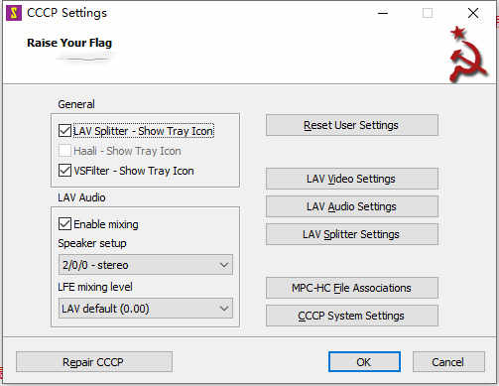Open LAV Splitter Settings
499x386 pixels.
pos(352,234)
